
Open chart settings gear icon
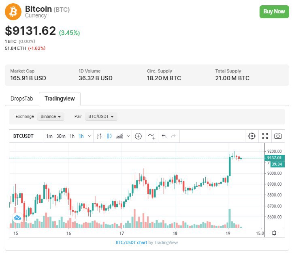(x=252, y=136)
